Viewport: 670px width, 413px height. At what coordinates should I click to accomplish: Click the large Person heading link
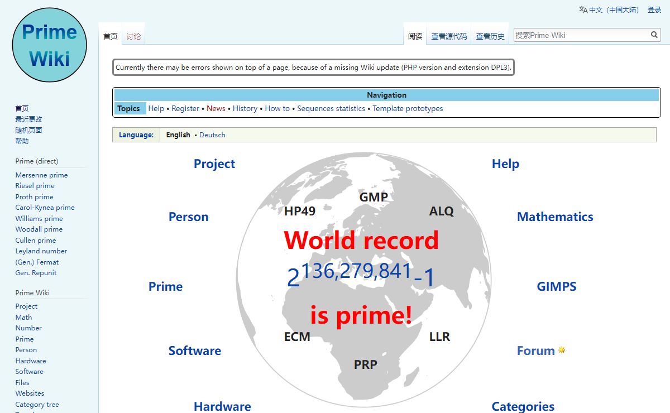tap(188, 217)
